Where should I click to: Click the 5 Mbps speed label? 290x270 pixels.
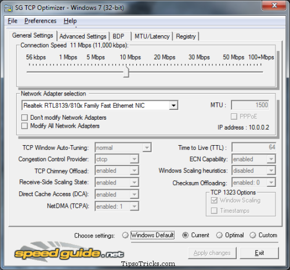96,57
